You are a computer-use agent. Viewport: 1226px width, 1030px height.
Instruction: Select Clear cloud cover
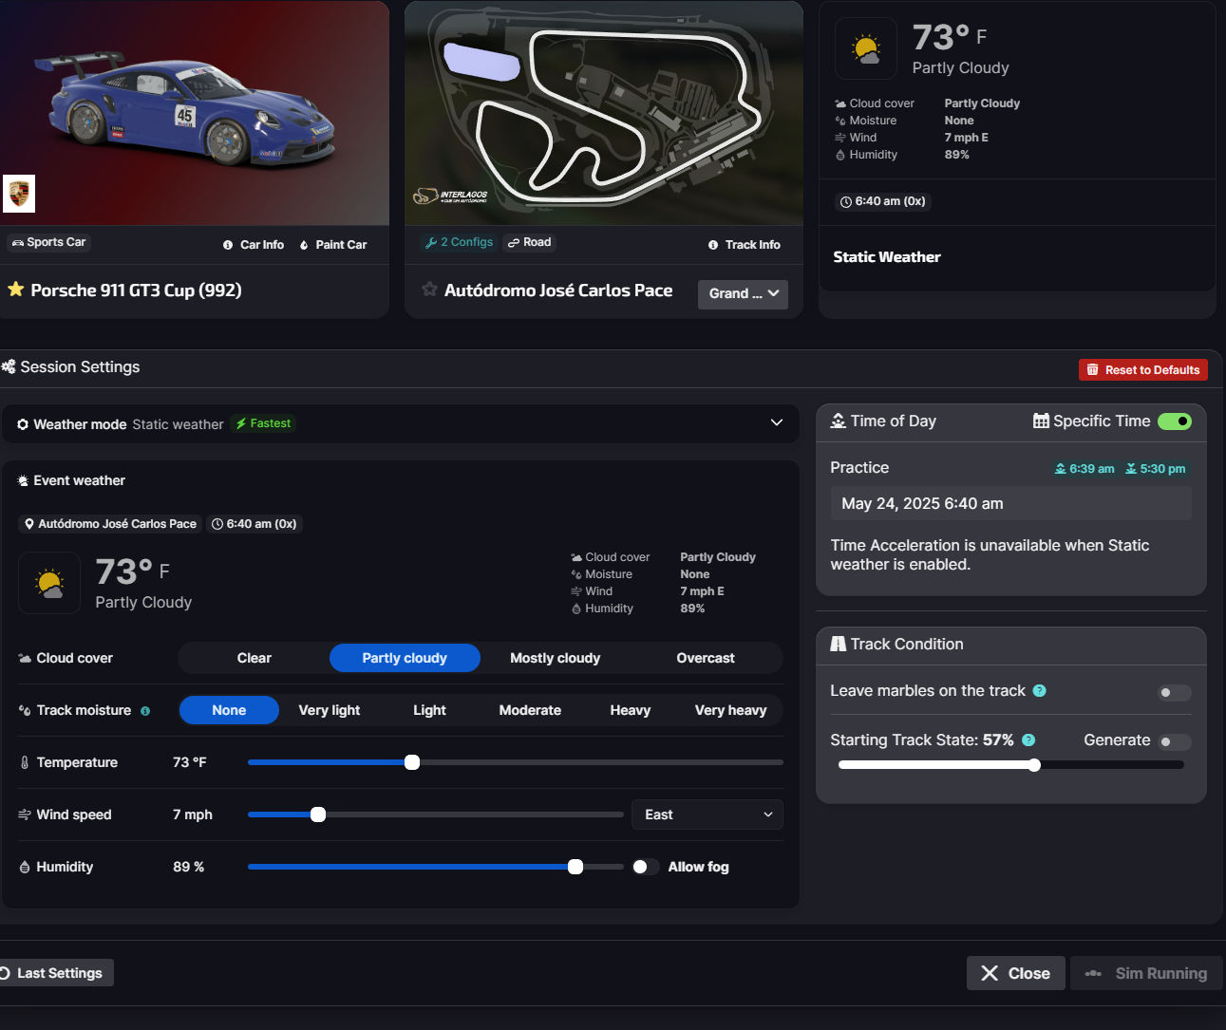click(255, 658)
